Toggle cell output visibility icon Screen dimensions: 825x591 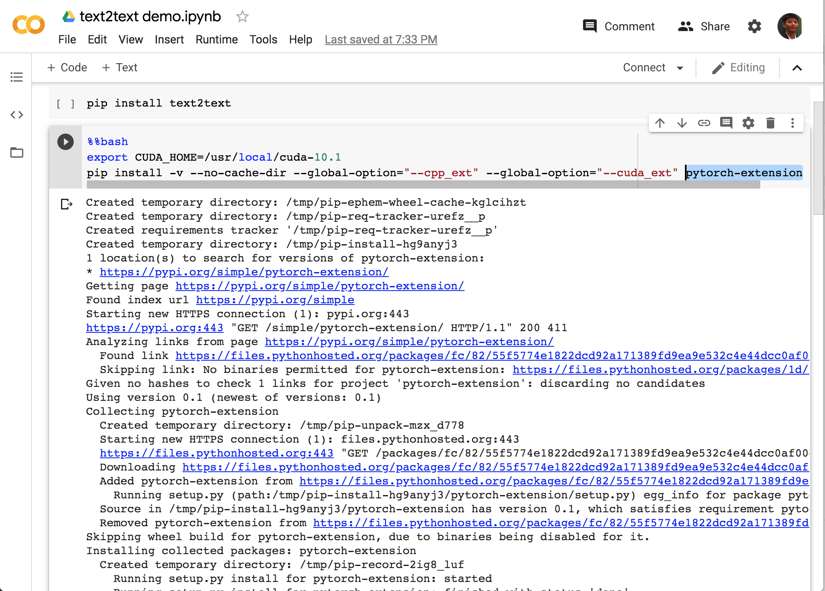(x=66, y=204)
